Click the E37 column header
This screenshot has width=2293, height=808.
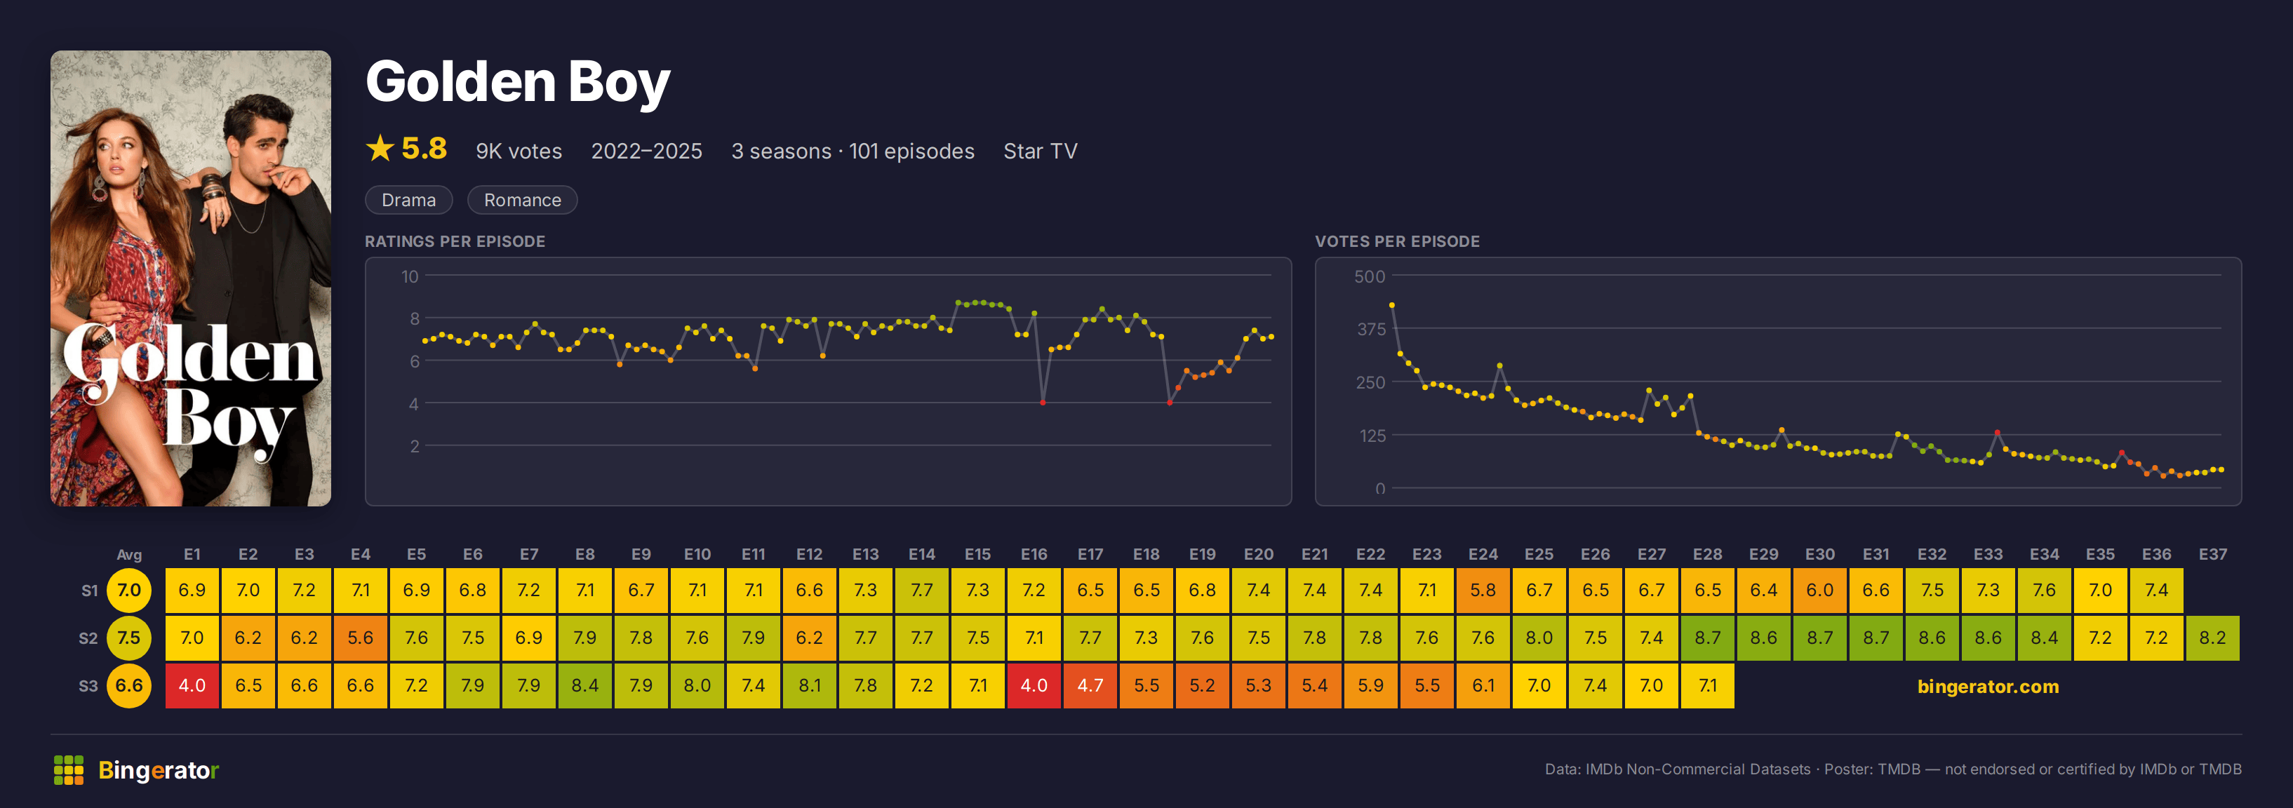(x=2213, y=554)
